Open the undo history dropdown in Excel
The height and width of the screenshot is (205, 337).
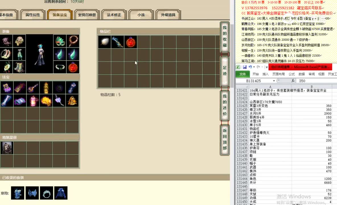tap(254, 67)
